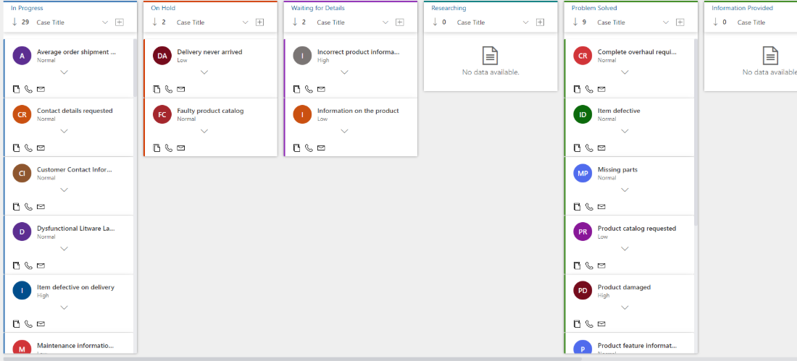Send email from Customer Contact Information card
Image resolution: width=797 pixels, height=361 pixels.
click(x=41, y=207)
